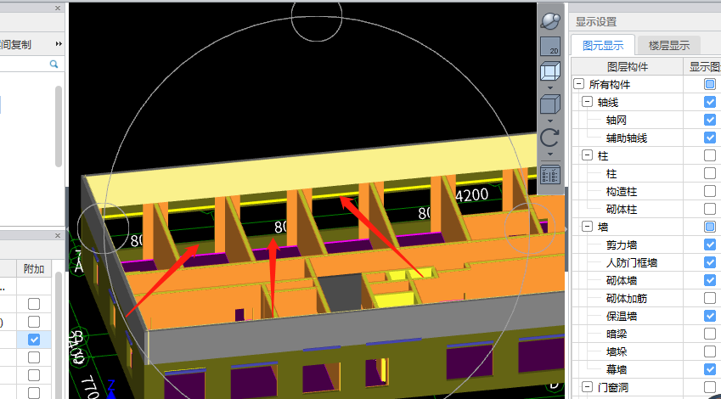The height and width of the screenshot is (399, 721).
Task: Uncheck the 辅助轴线 checkbox
Action: tap(710, 138)
